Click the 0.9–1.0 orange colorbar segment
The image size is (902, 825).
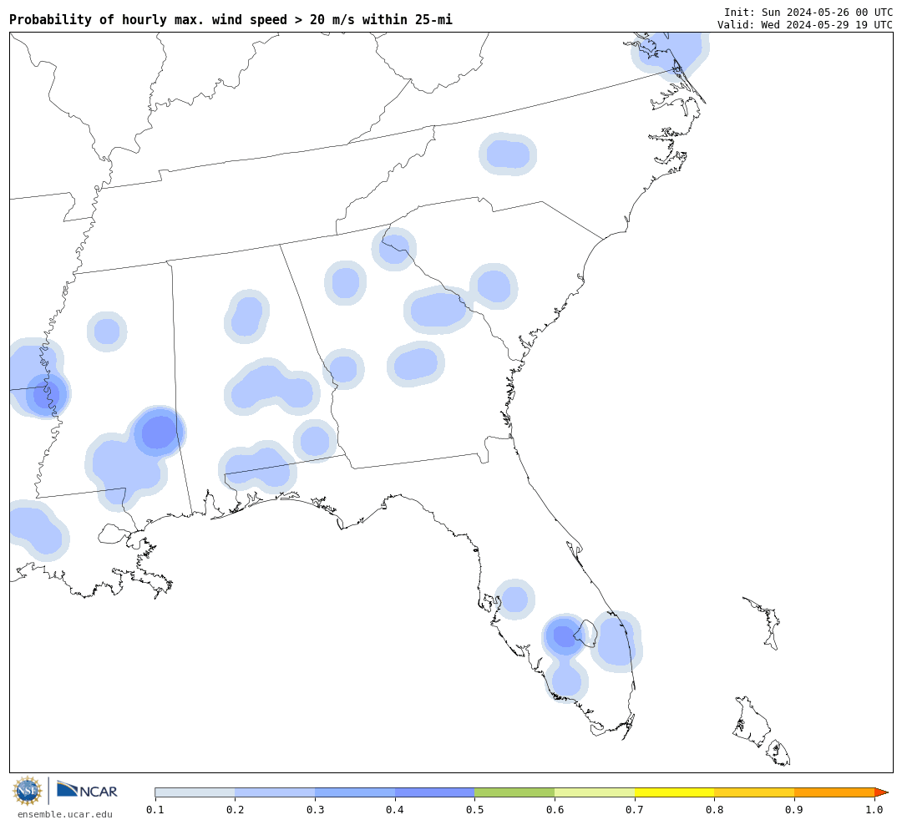[x=834, y=792]
